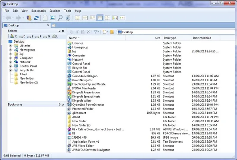Jump to drive F
237x160 pixels.
[x=38, y=37]
